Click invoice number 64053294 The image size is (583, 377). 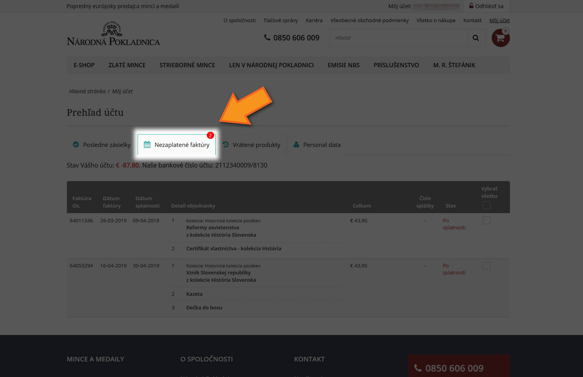pos(81,266)
